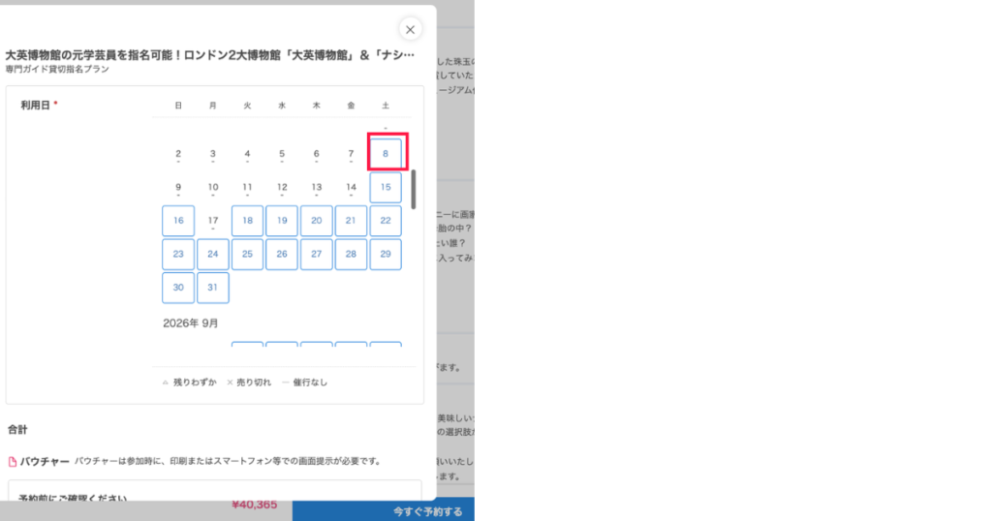Click the 残りわずか legend label
This screenshot has height=521, width=992.
[195, 383]
